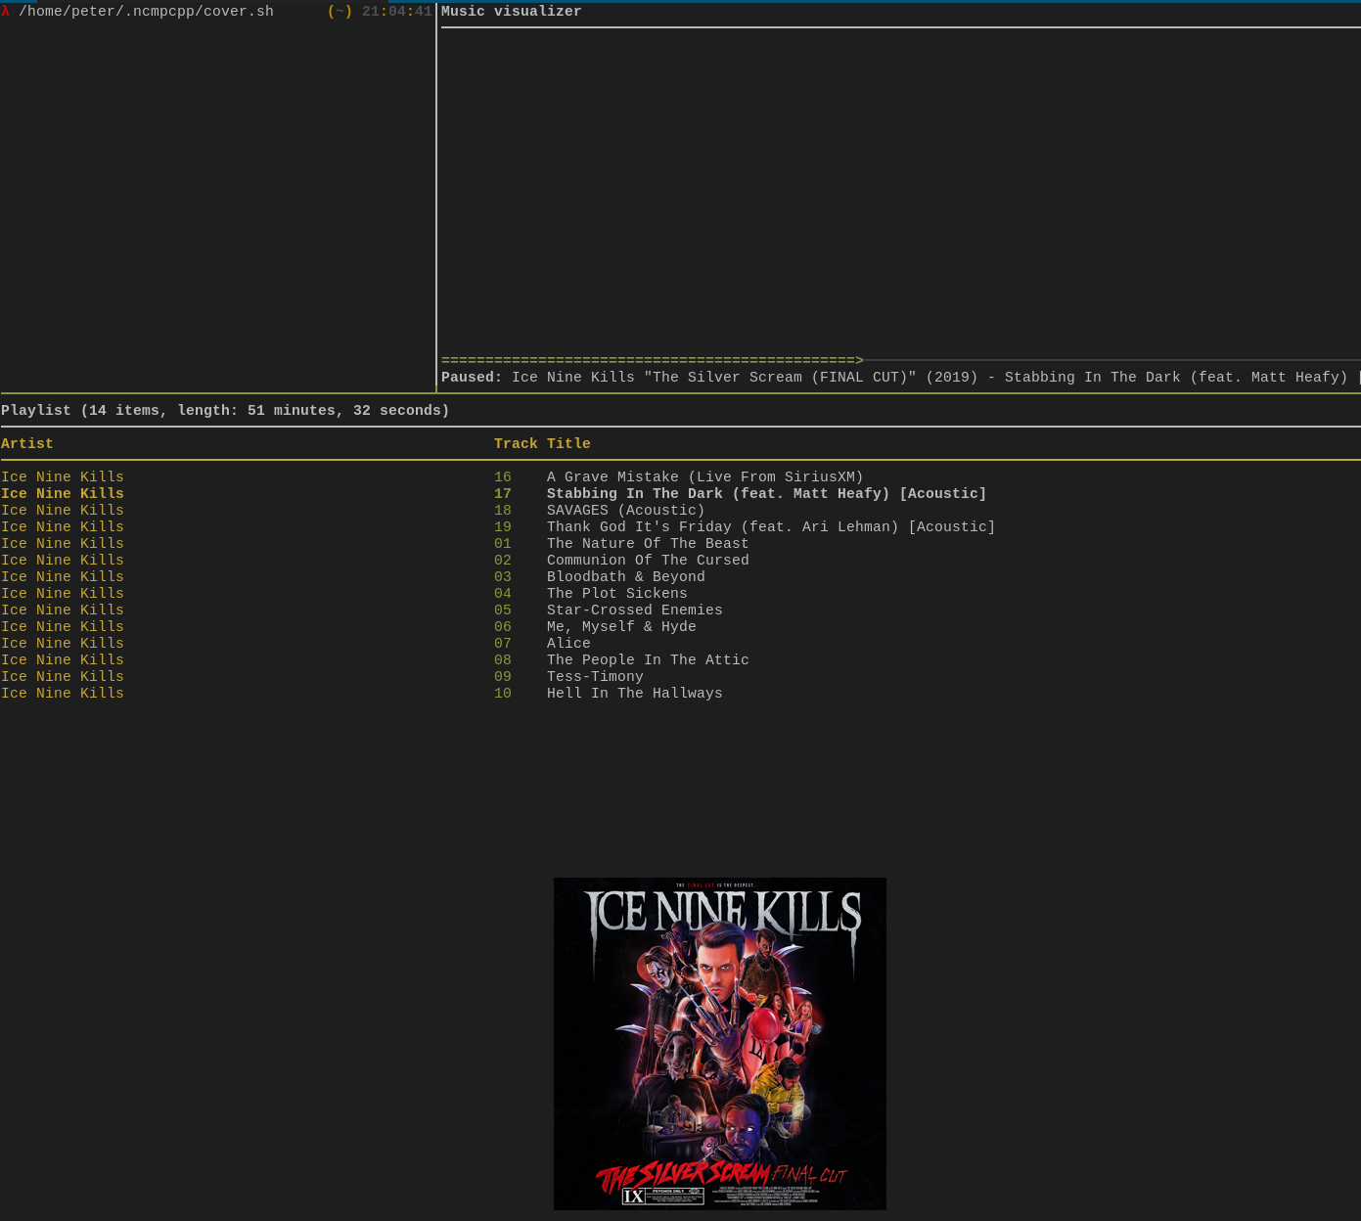Click the home directory tilde indicator

click(x=339, y=12)
